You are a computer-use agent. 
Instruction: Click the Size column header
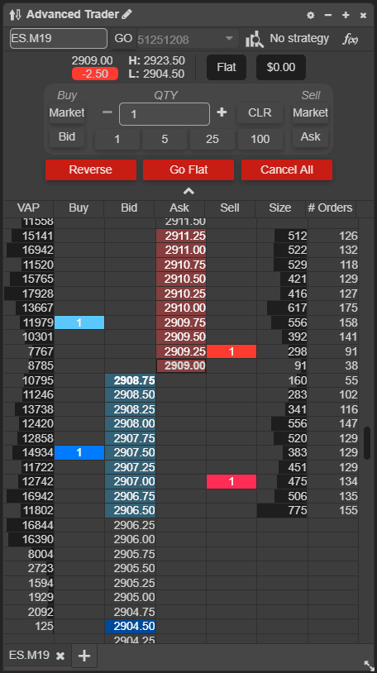[280, 208]
